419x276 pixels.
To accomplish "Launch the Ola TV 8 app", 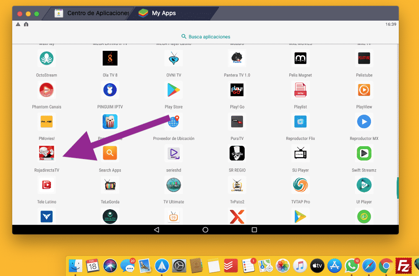I will point(110,58).
